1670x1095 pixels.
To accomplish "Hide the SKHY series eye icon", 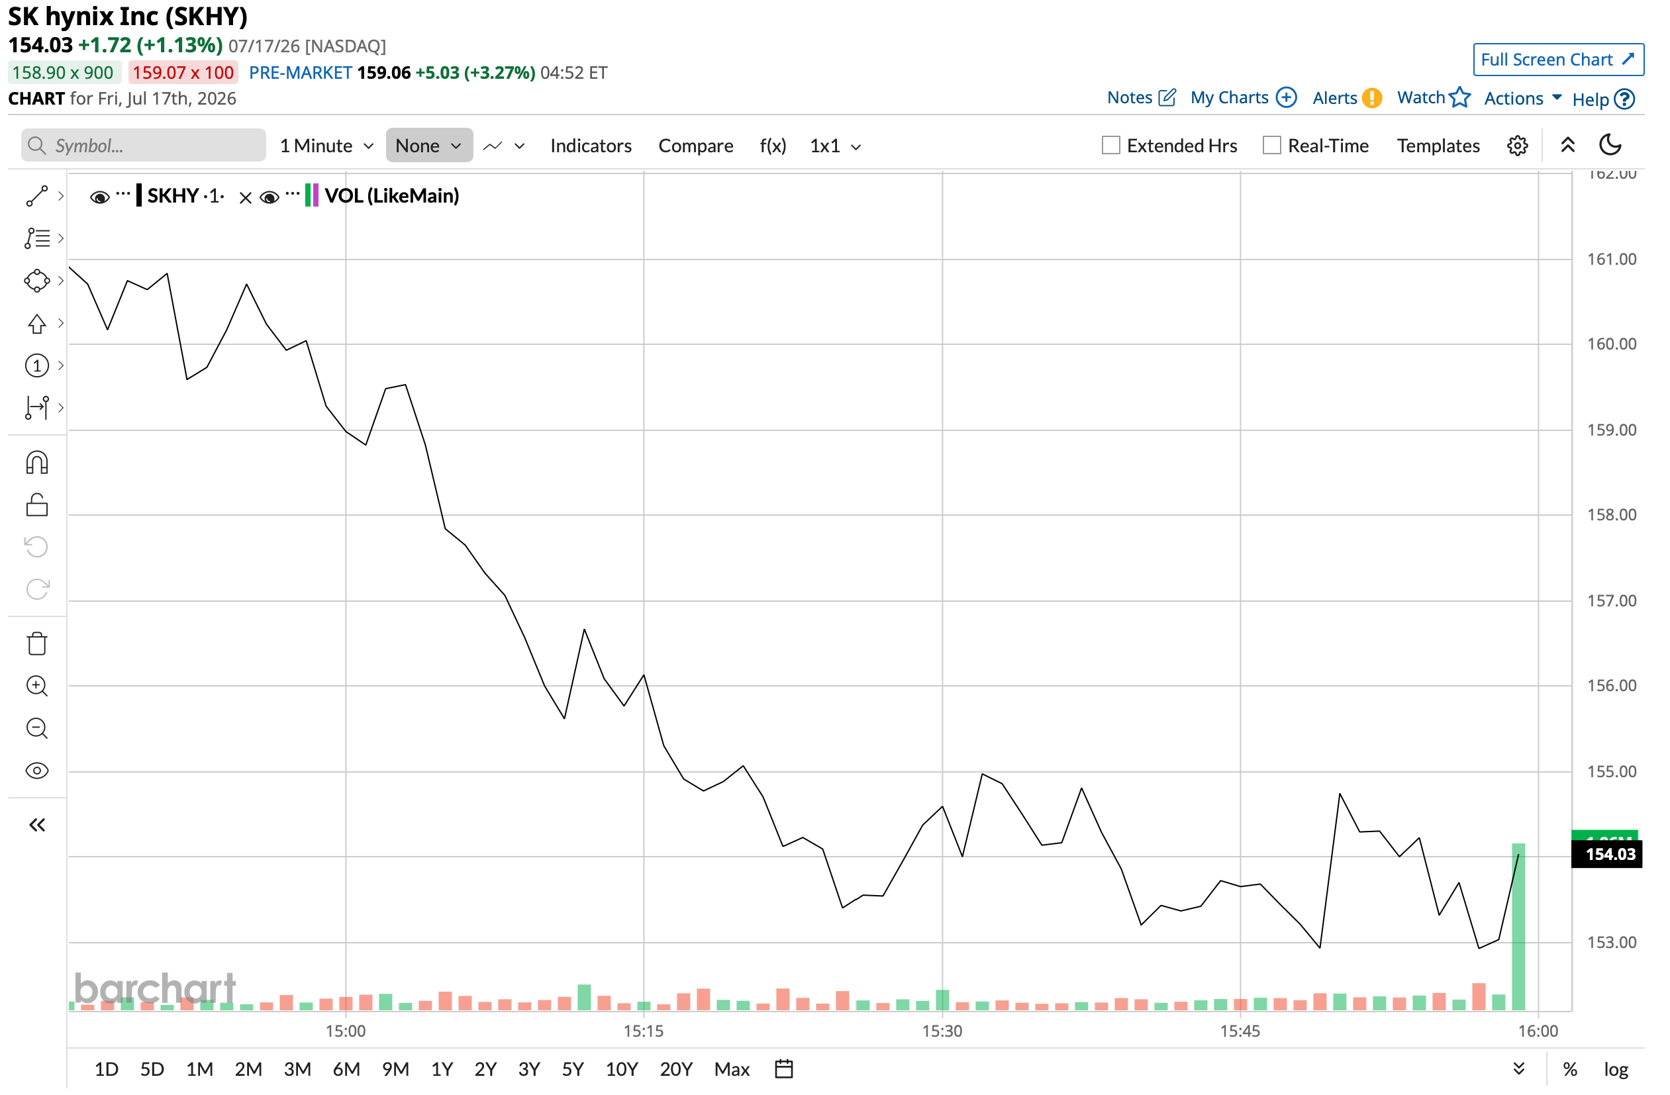I will (x=101, y=199).
